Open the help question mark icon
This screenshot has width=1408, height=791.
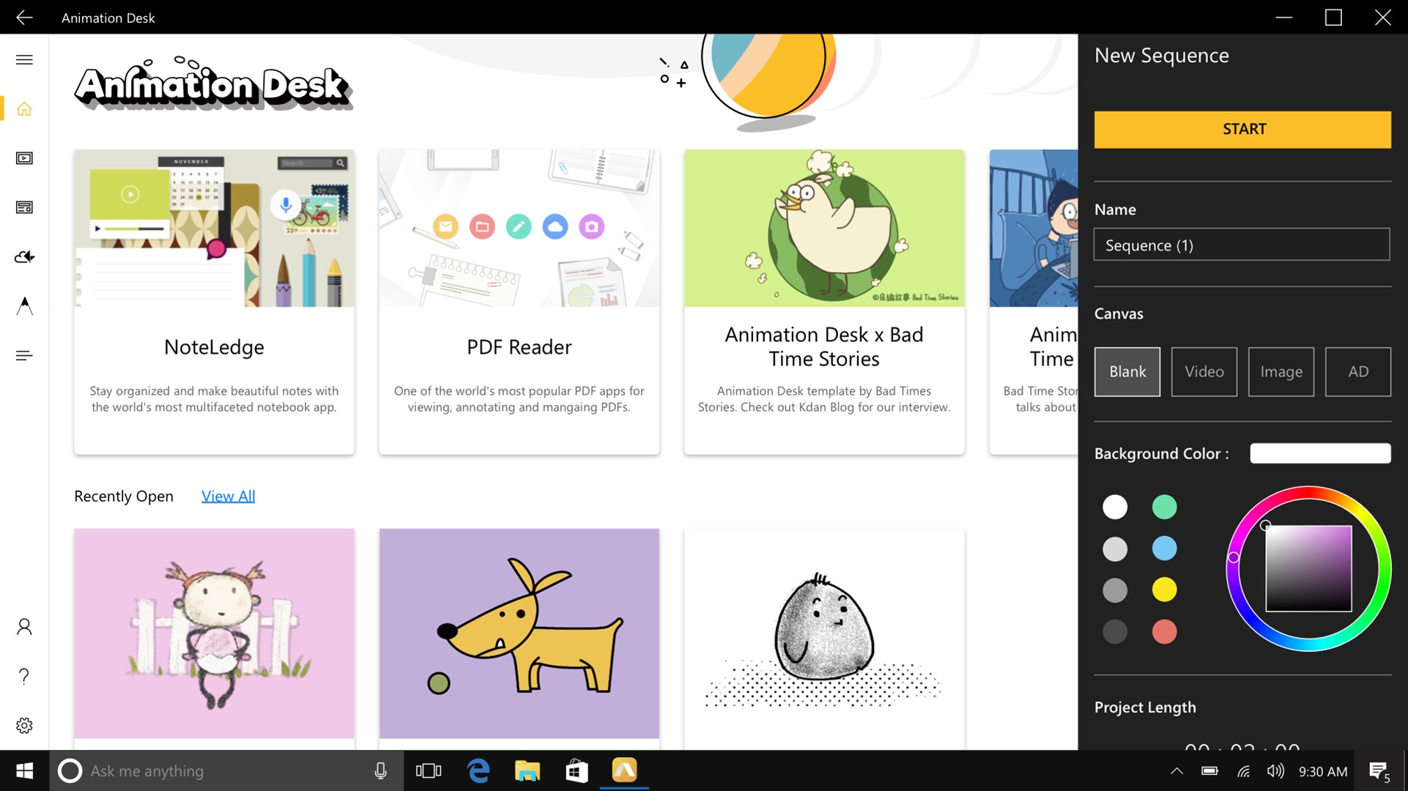pos(24,676)
